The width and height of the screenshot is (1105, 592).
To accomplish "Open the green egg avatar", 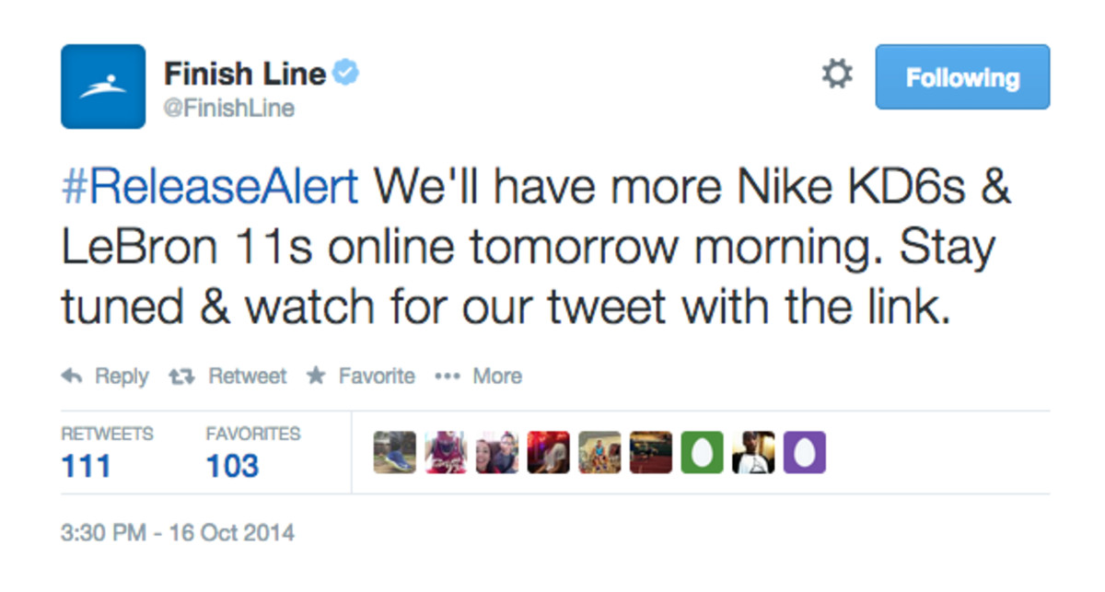I will click(x=702, y=453).
